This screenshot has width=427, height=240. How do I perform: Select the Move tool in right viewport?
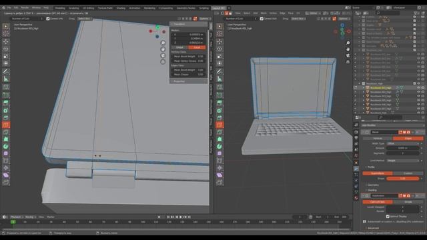tap(220, 42)
